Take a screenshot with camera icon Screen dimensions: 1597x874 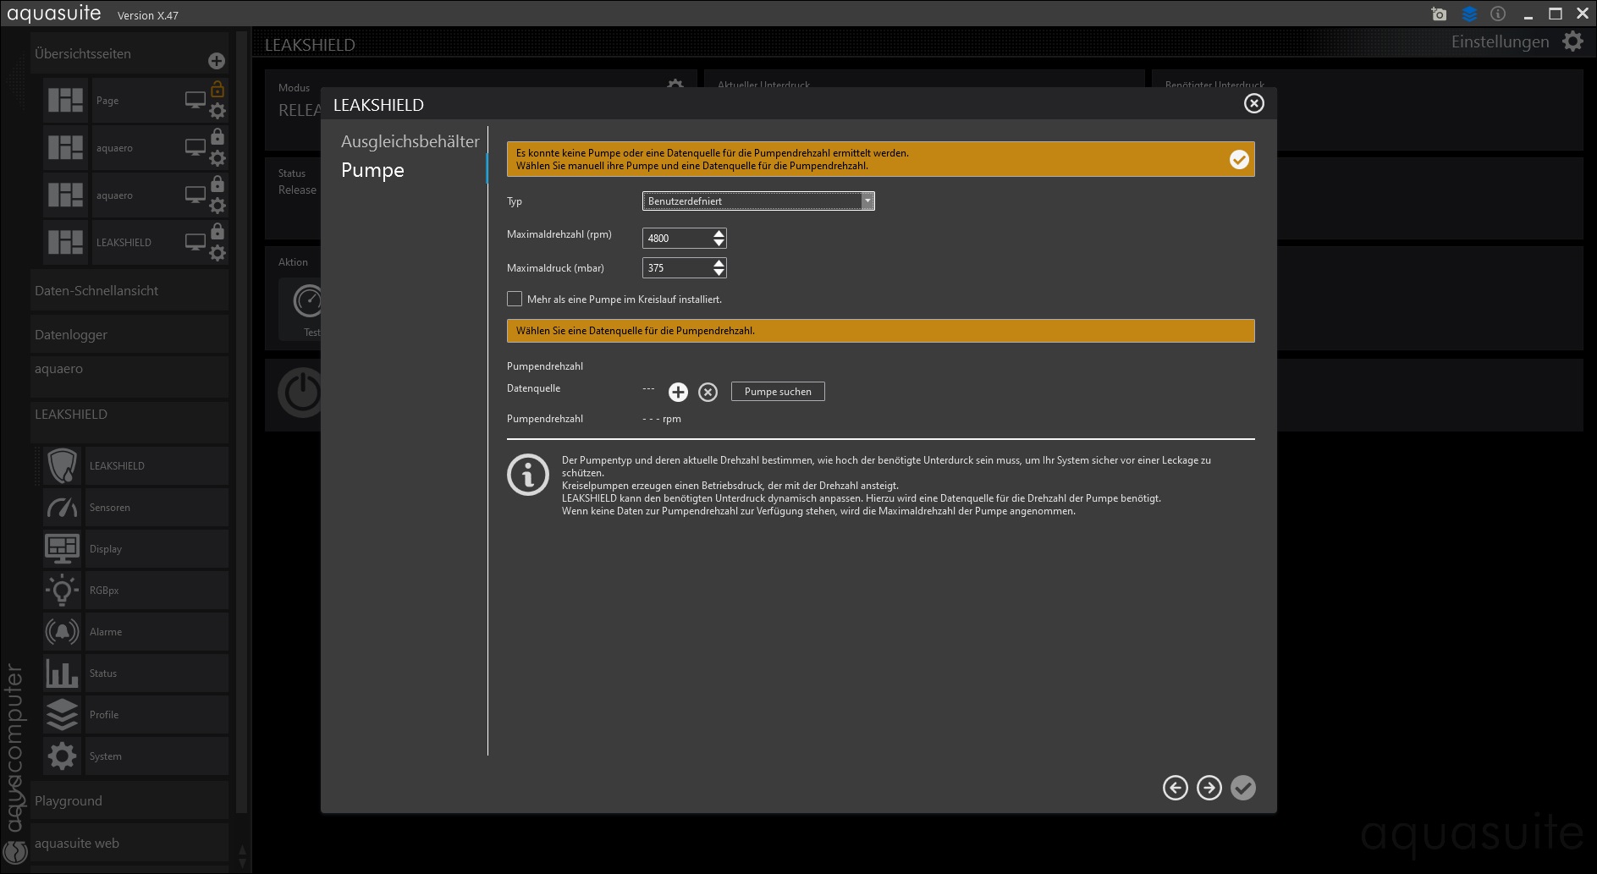(x=1439, y=14)
